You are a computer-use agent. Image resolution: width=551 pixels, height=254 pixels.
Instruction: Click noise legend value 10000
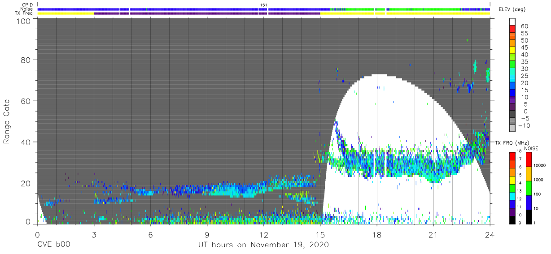pos(541,166)
